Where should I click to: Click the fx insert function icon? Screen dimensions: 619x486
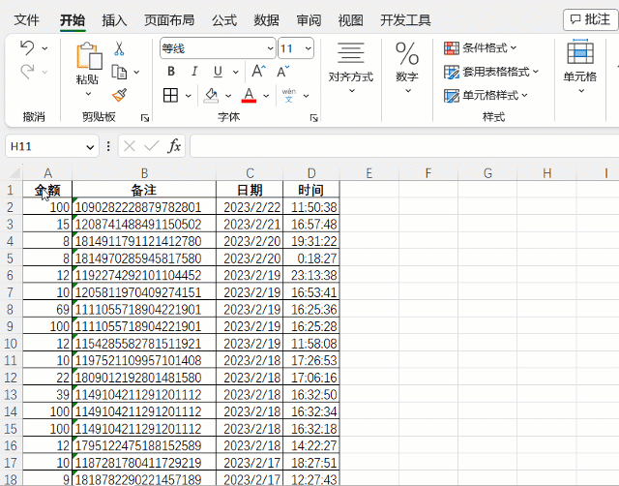pos(174,146)
